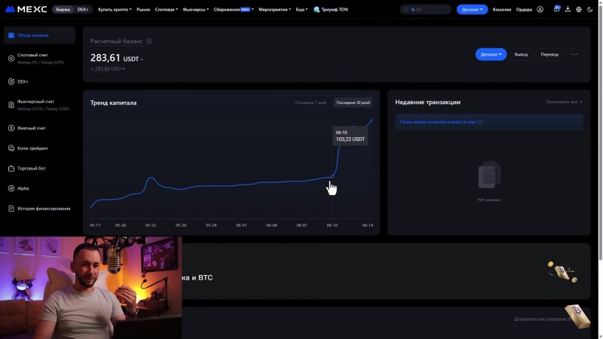Screen dimensions: 603x339
Task: Click the Вывод button
Action: pos(521,54)
